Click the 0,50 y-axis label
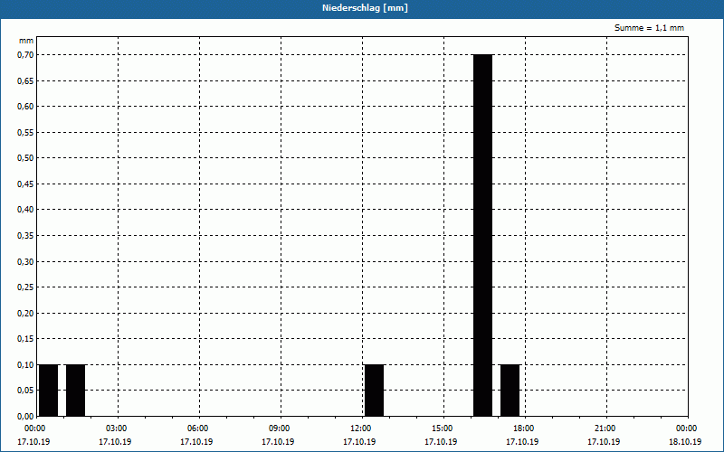 (25, 158)
